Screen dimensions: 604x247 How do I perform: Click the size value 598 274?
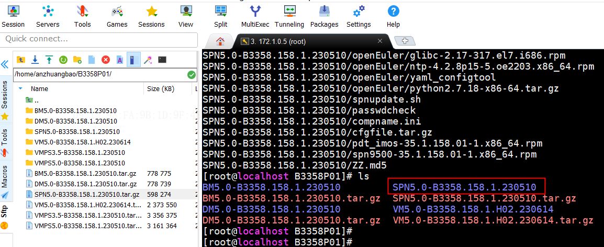click(x=159, y=194)
